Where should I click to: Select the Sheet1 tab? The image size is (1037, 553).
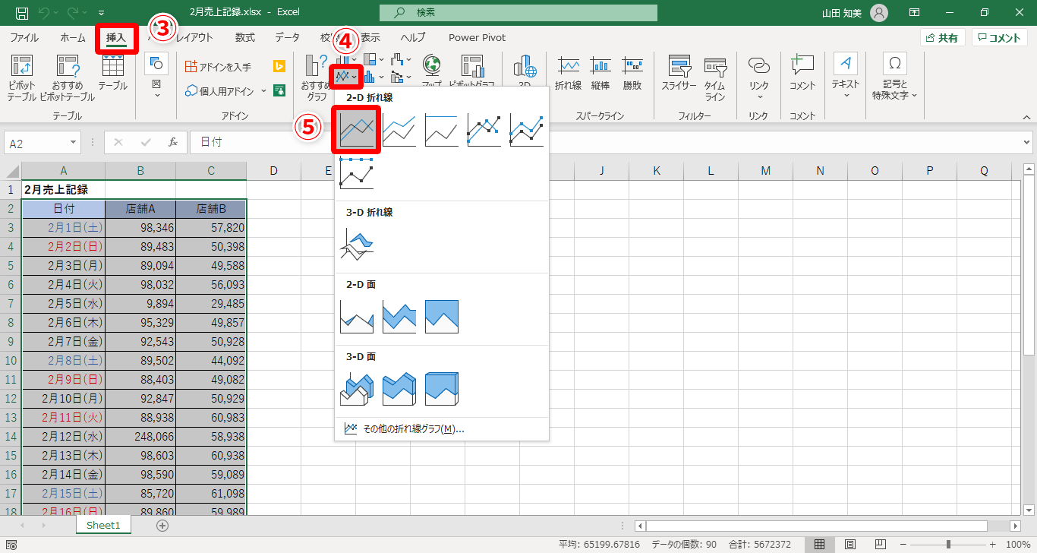click(103, 526)
